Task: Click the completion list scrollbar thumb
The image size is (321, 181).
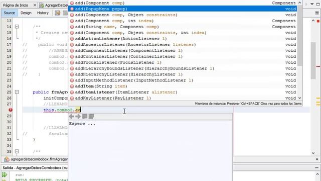Action: (x=300, y=36)
